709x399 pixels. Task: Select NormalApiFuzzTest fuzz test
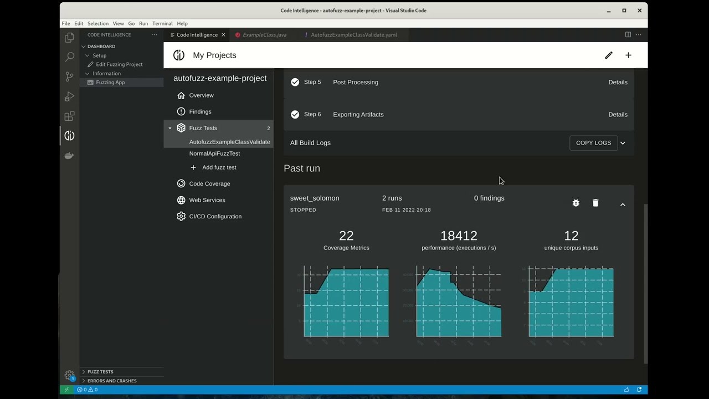[214, 154]
